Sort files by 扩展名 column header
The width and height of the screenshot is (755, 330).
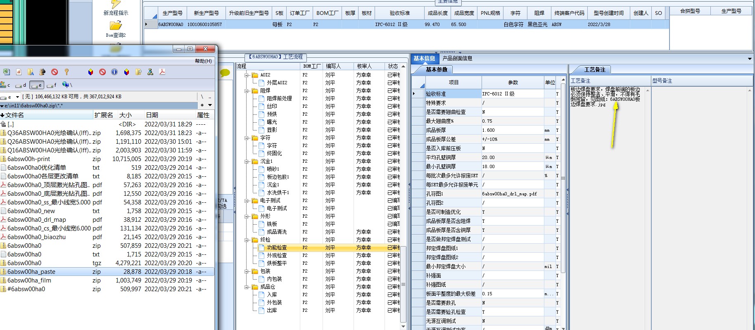(106, 115)
